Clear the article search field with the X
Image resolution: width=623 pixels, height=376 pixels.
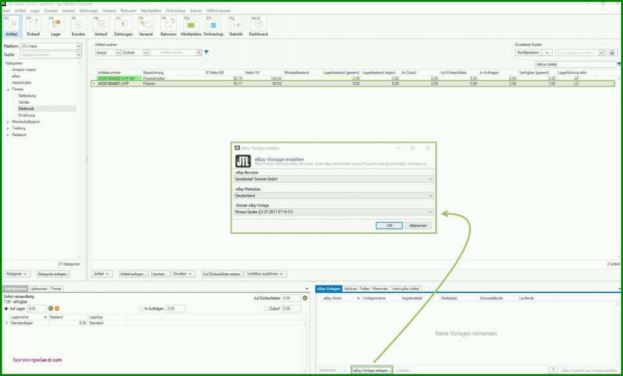click(199, 52)
